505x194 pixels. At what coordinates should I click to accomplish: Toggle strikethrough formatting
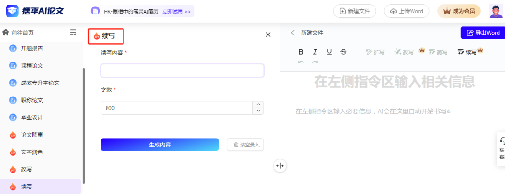pos(344,52)
